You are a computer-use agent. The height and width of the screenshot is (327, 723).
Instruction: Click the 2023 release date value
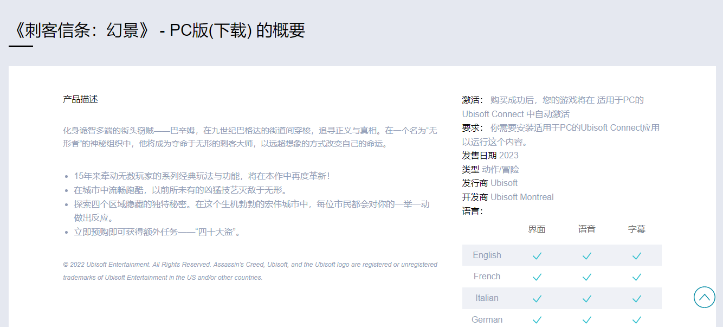508,156
